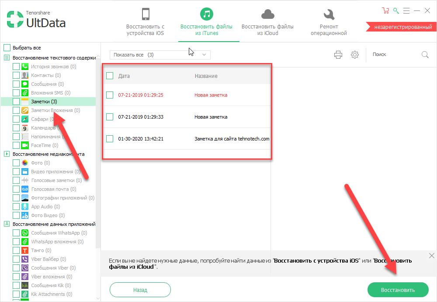Select 'Viber вложения (0)' item
This screenshot has width=437, height=302.
point(52,277)
